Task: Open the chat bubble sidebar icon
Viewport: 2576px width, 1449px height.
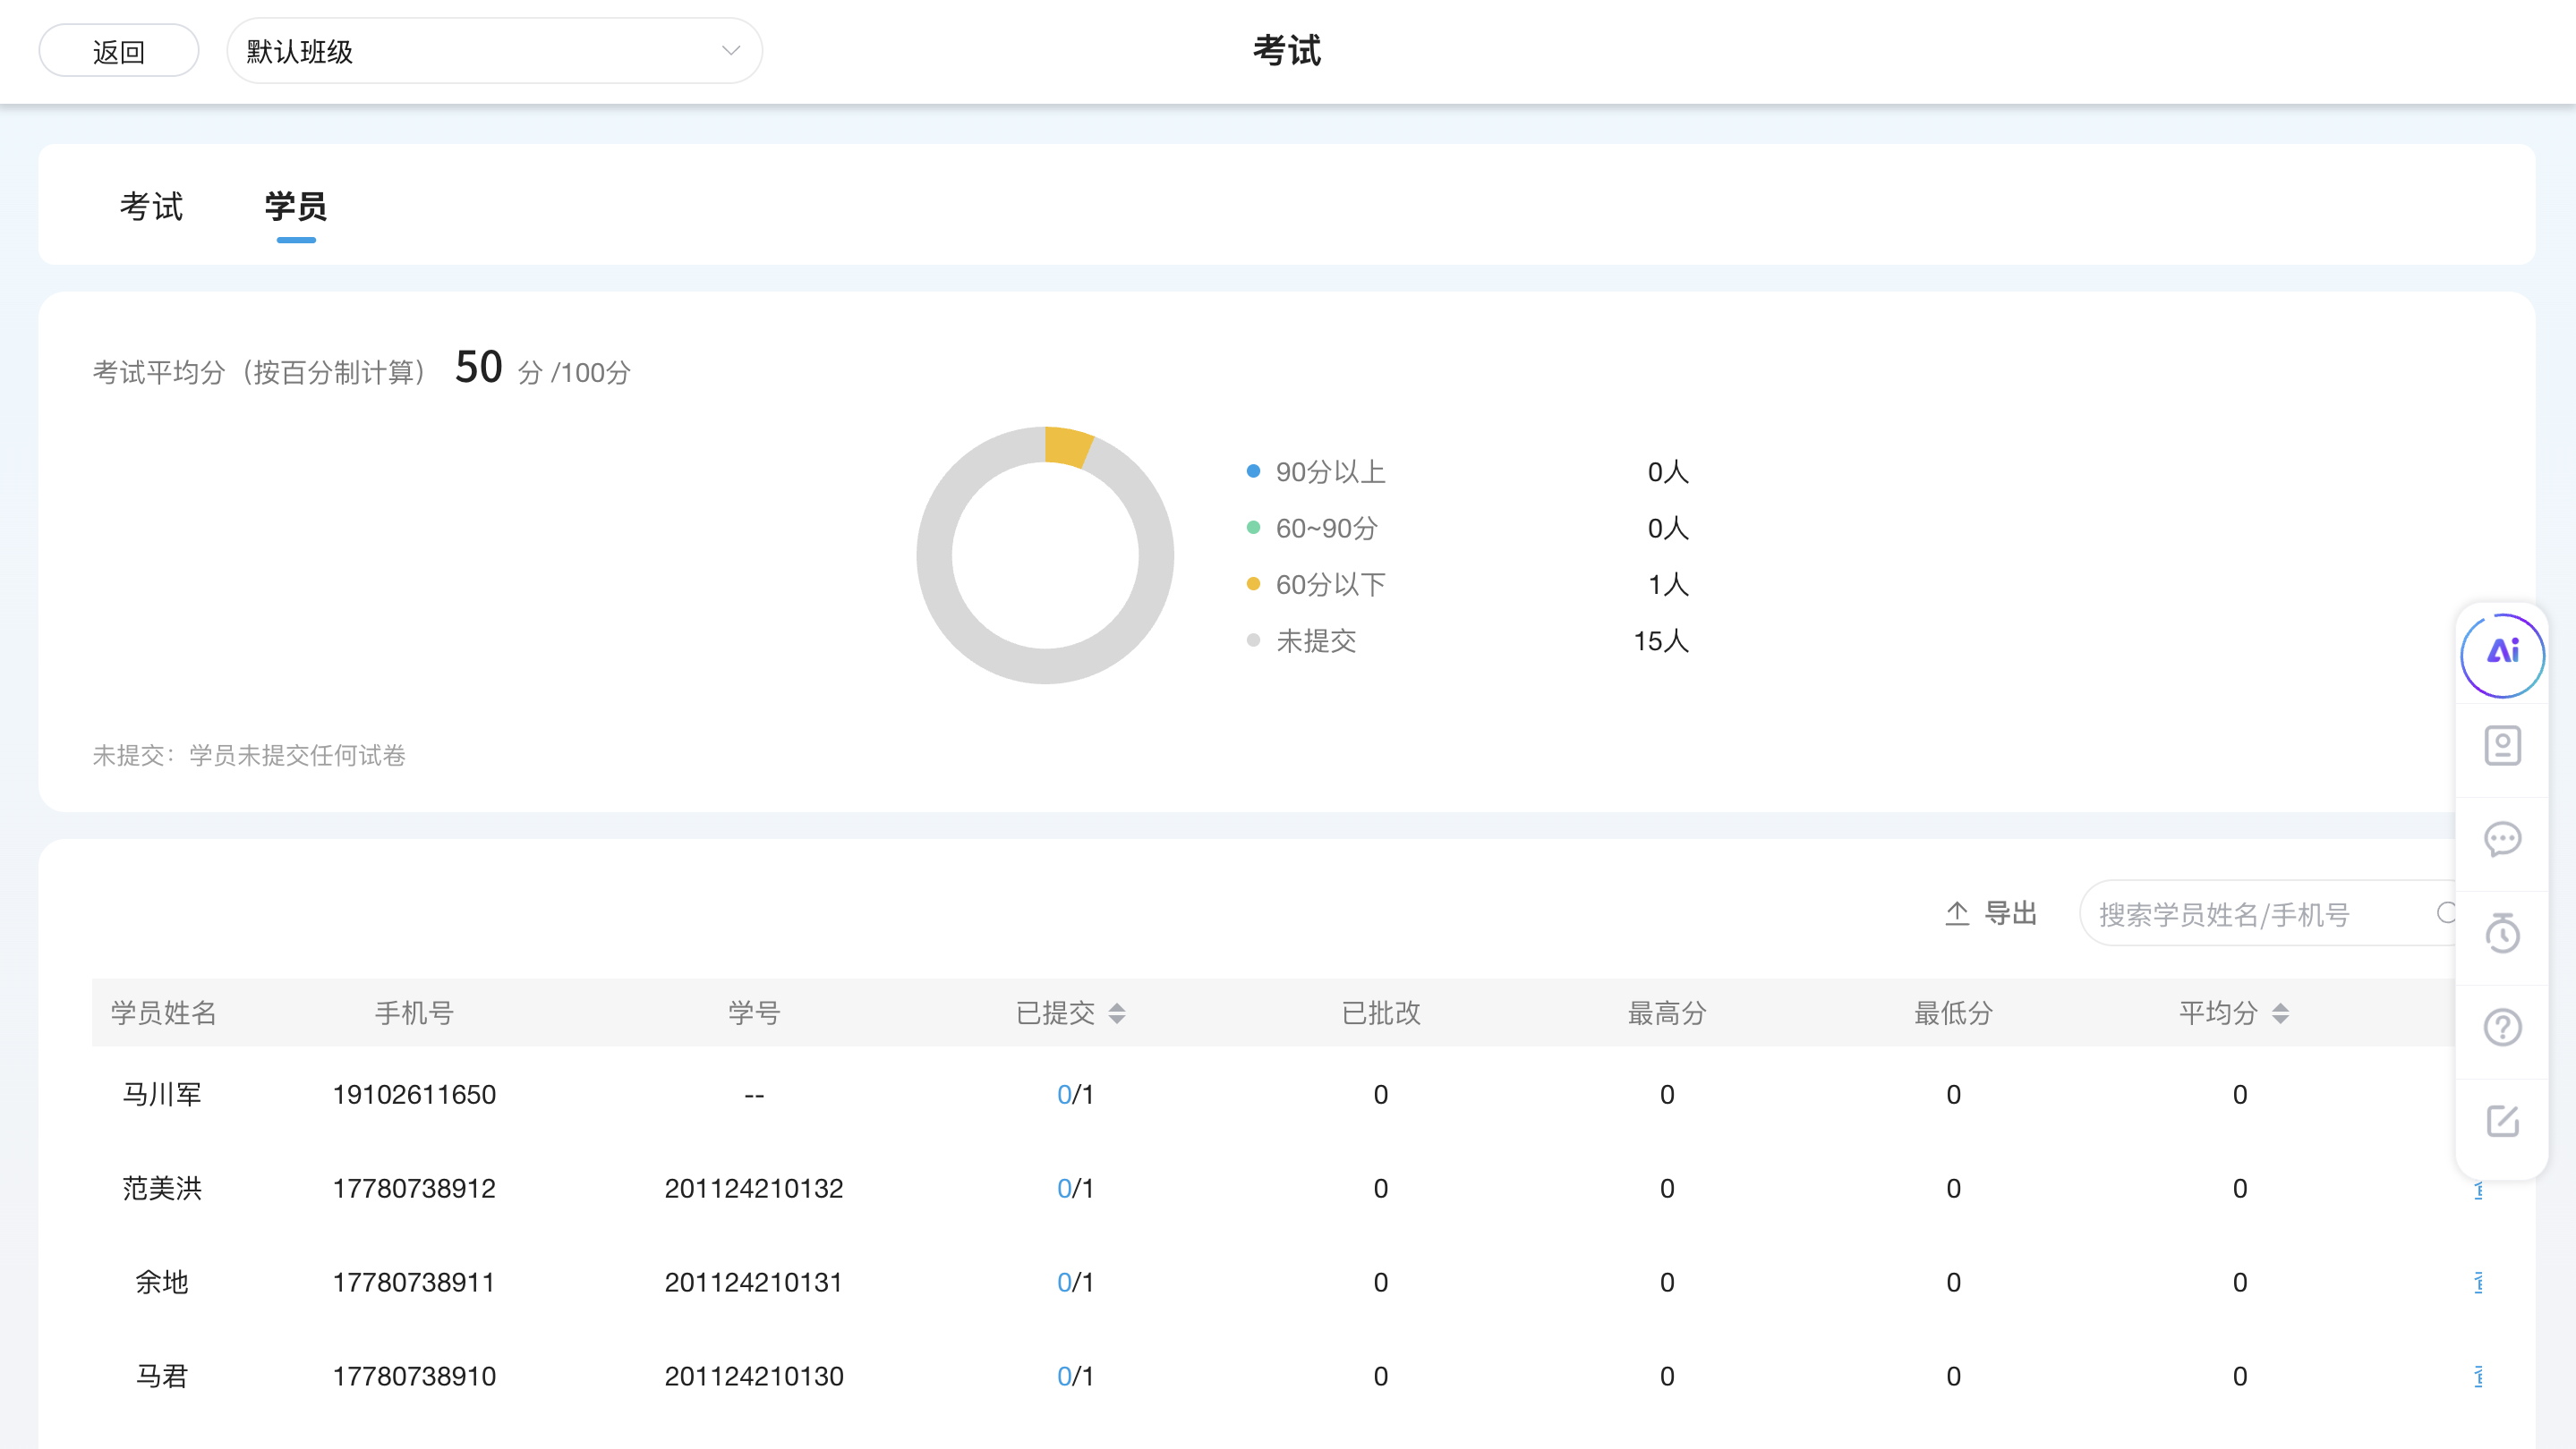Action: click(x=2502, y=839)
